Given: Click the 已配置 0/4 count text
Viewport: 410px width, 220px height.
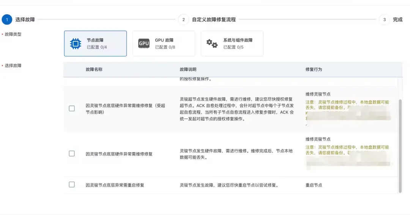Looking at the screenshot, I should click(x=97, y=47).
